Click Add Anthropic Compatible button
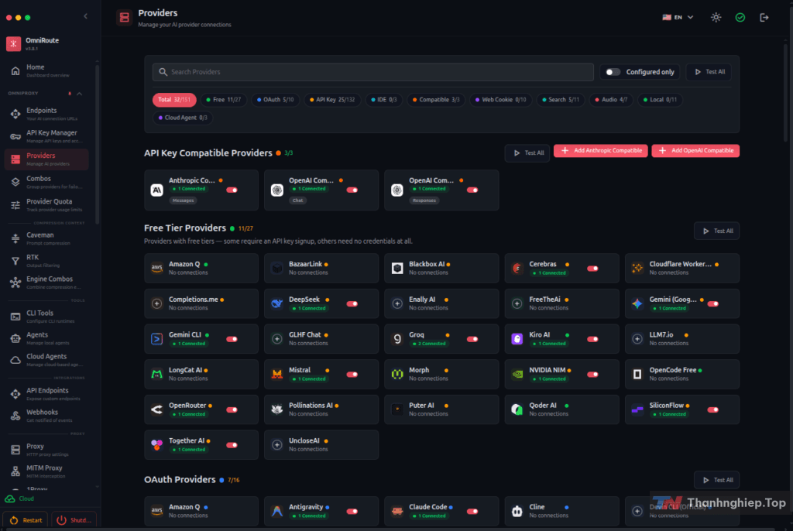This screenshot has height=531, width=793. (600, 151)
